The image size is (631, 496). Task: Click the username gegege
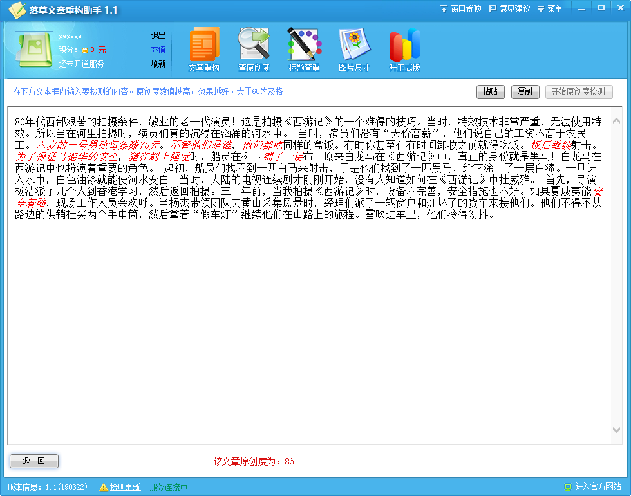click(70, 36)
